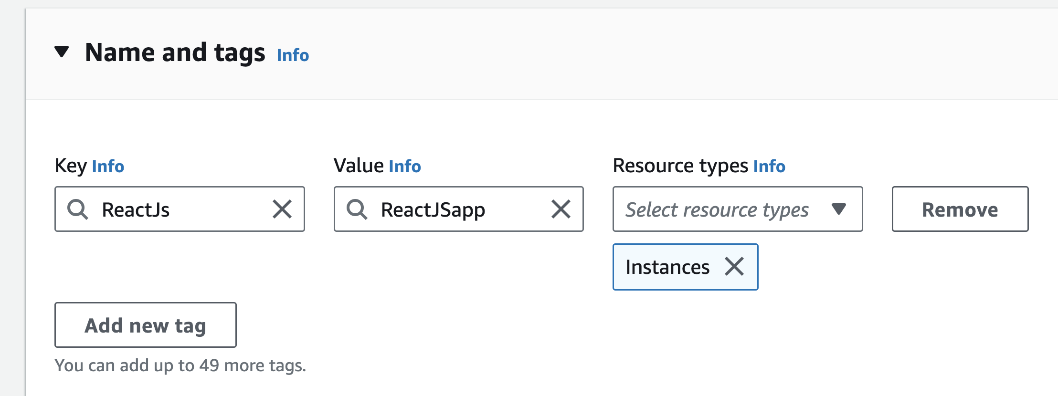Open the Info link next to Resource types
This screenshot has width=1058, height=396.
(x=769, y=167)
